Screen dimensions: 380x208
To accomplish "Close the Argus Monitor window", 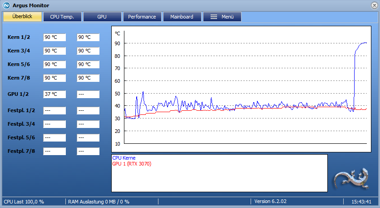I will coord(375,5).
